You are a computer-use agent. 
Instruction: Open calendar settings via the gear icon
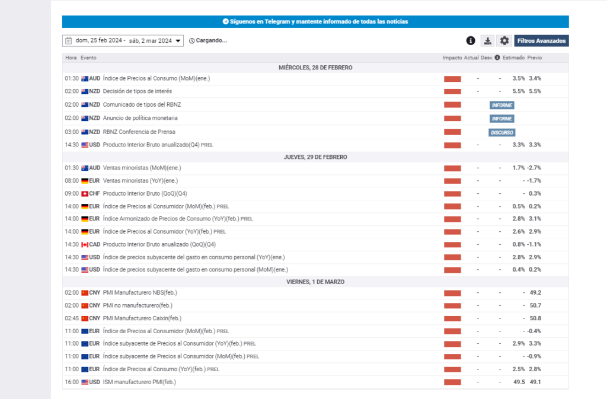(x=504, y=41)
